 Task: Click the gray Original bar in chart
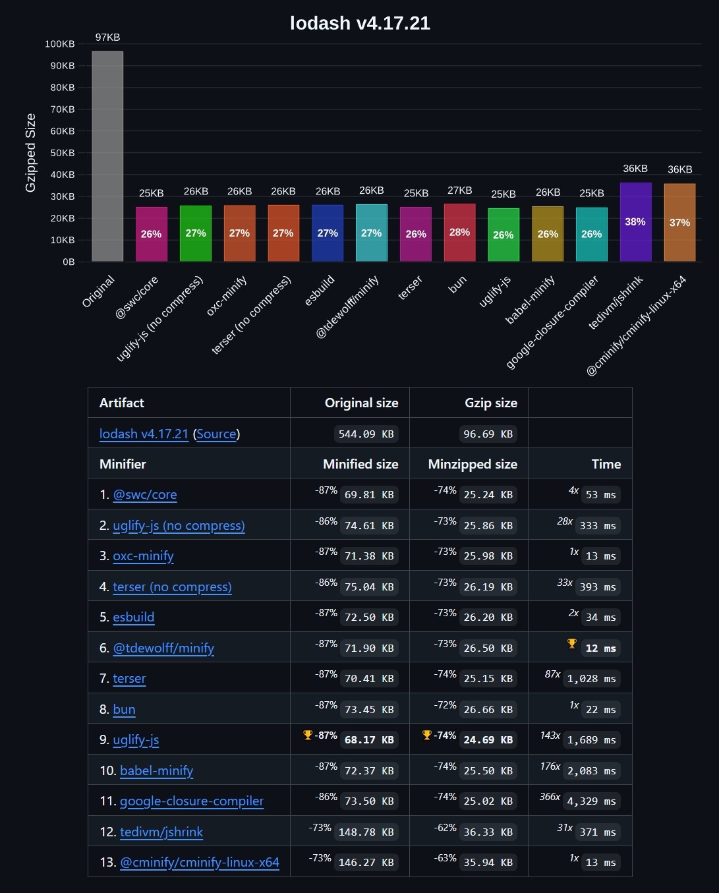107,156
